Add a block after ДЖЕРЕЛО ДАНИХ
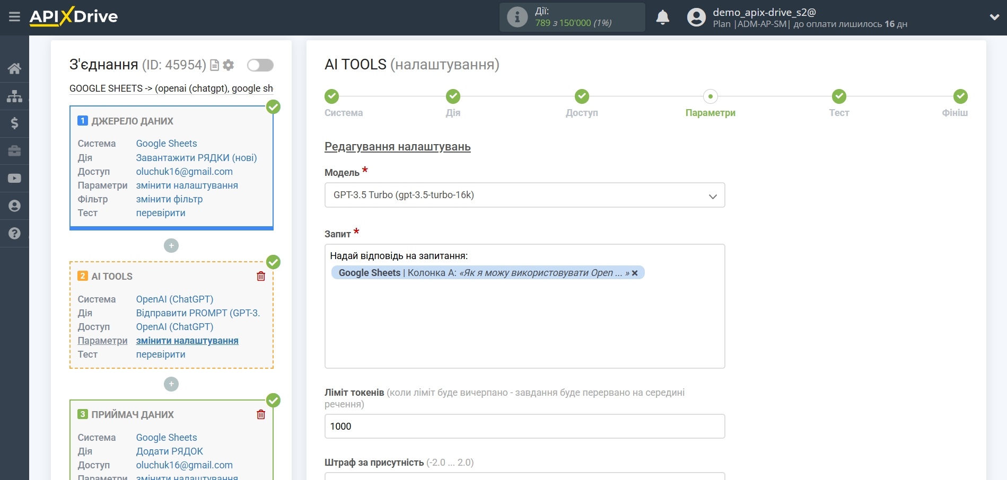Screen dimensions: 1007x480 point(171,246)
